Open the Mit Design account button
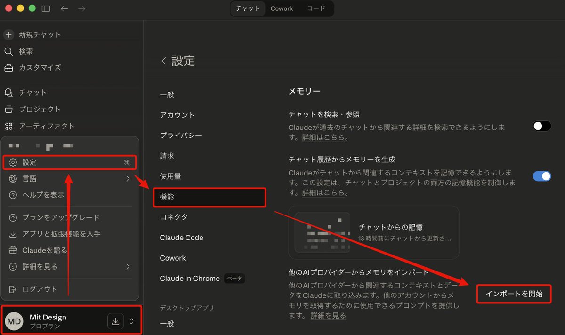The image size is (565, 335). click(x=71, y=321)
